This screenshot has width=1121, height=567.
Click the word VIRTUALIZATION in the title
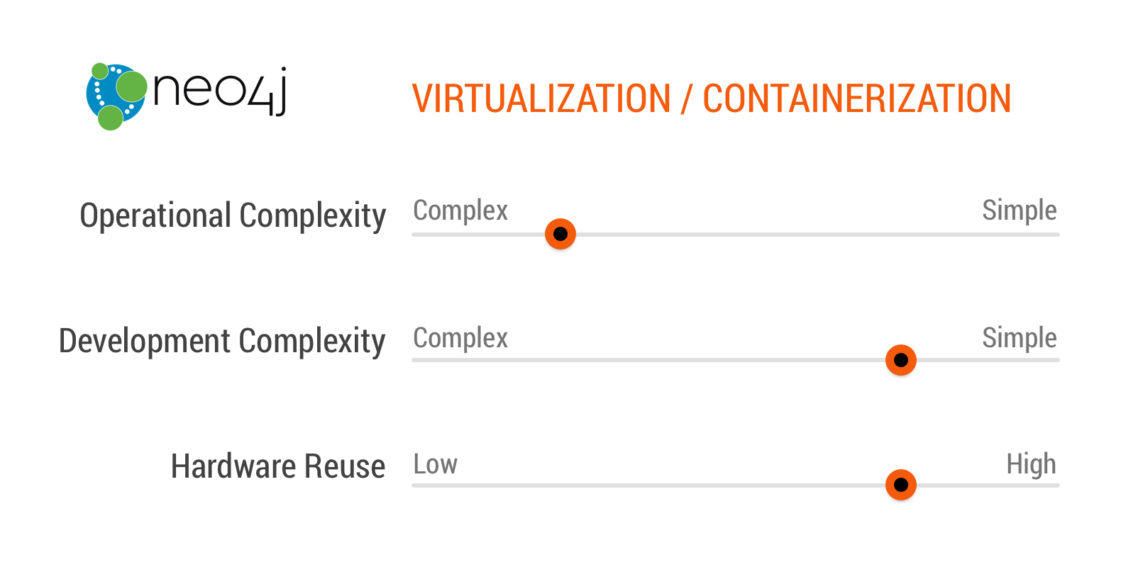[x=541, y=99]
